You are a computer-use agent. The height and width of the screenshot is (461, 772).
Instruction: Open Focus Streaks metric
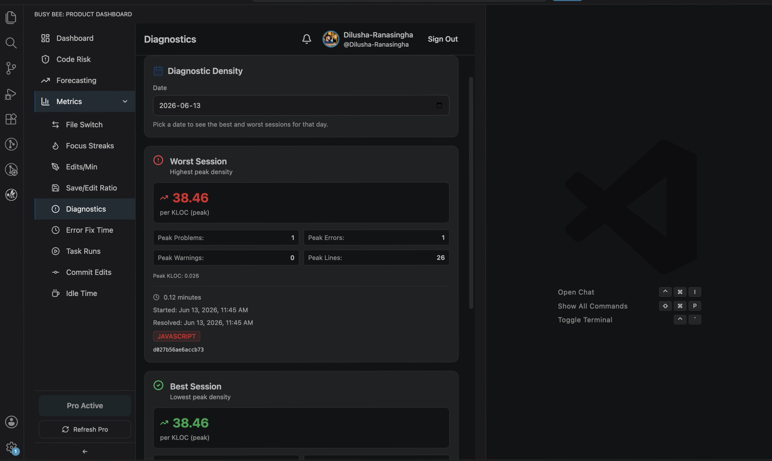point(85,146)
